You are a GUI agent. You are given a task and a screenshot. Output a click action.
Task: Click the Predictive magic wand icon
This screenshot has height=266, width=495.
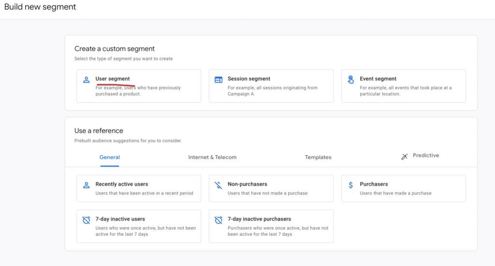coord(405,157)
